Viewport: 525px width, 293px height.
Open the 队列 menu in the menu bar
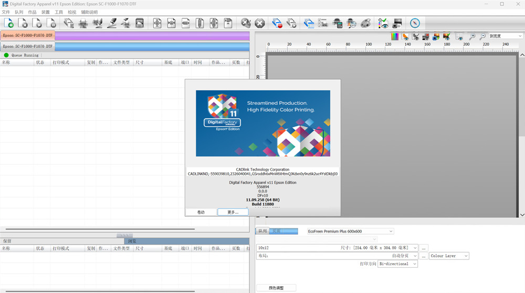(19, 12)
